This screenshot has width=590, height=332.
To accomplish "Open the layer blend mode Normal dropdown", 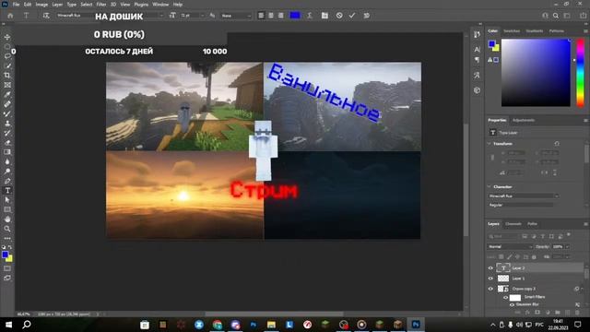I will [510, 246].
